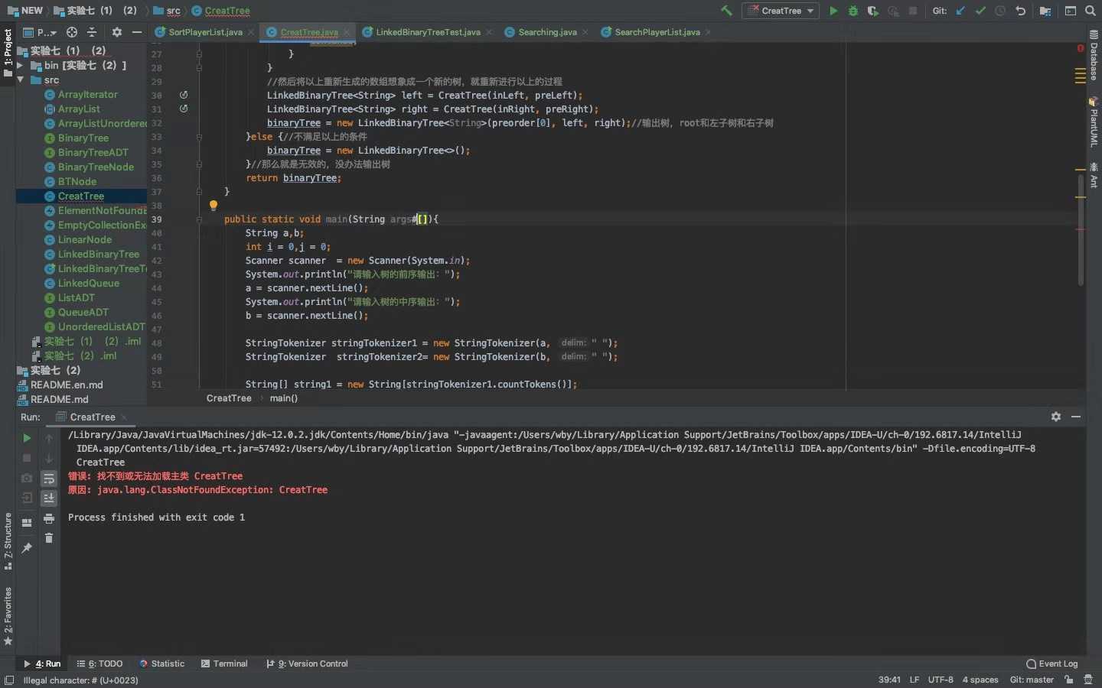Click the restore layout icon in Run panel

(27, 523)
